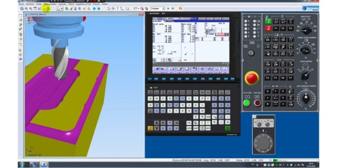Tap the CTRL key above ALTER
Screen dimensions: 337x168
[x=189, y=123]
